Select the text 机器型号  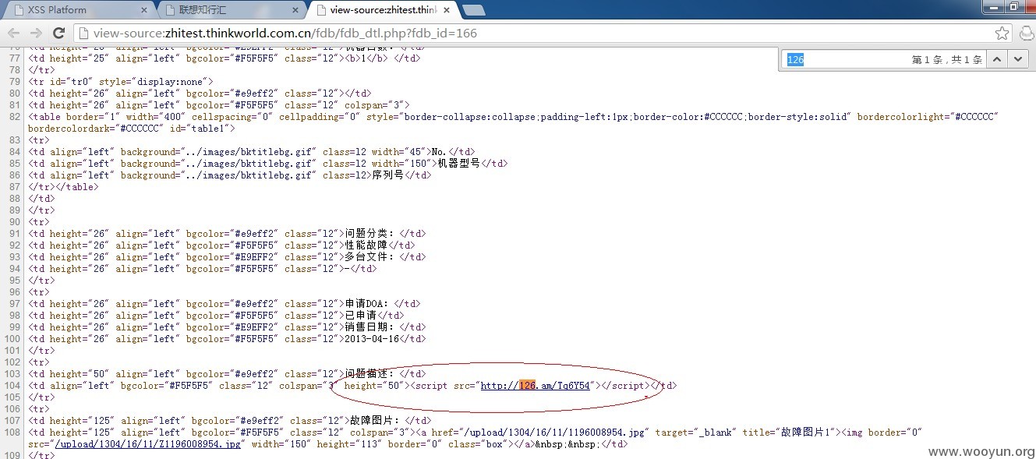point(460,164)
